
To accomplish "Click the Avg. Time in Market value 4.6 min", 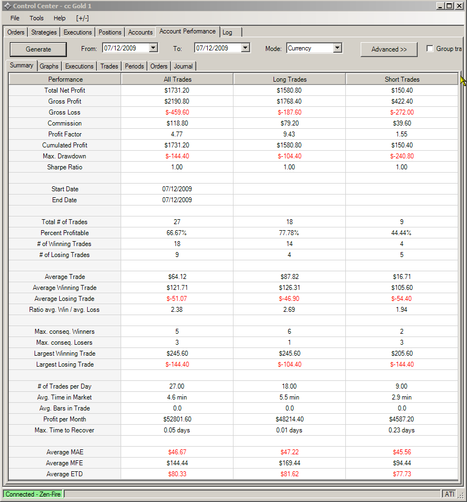I will tap(177, 397).
